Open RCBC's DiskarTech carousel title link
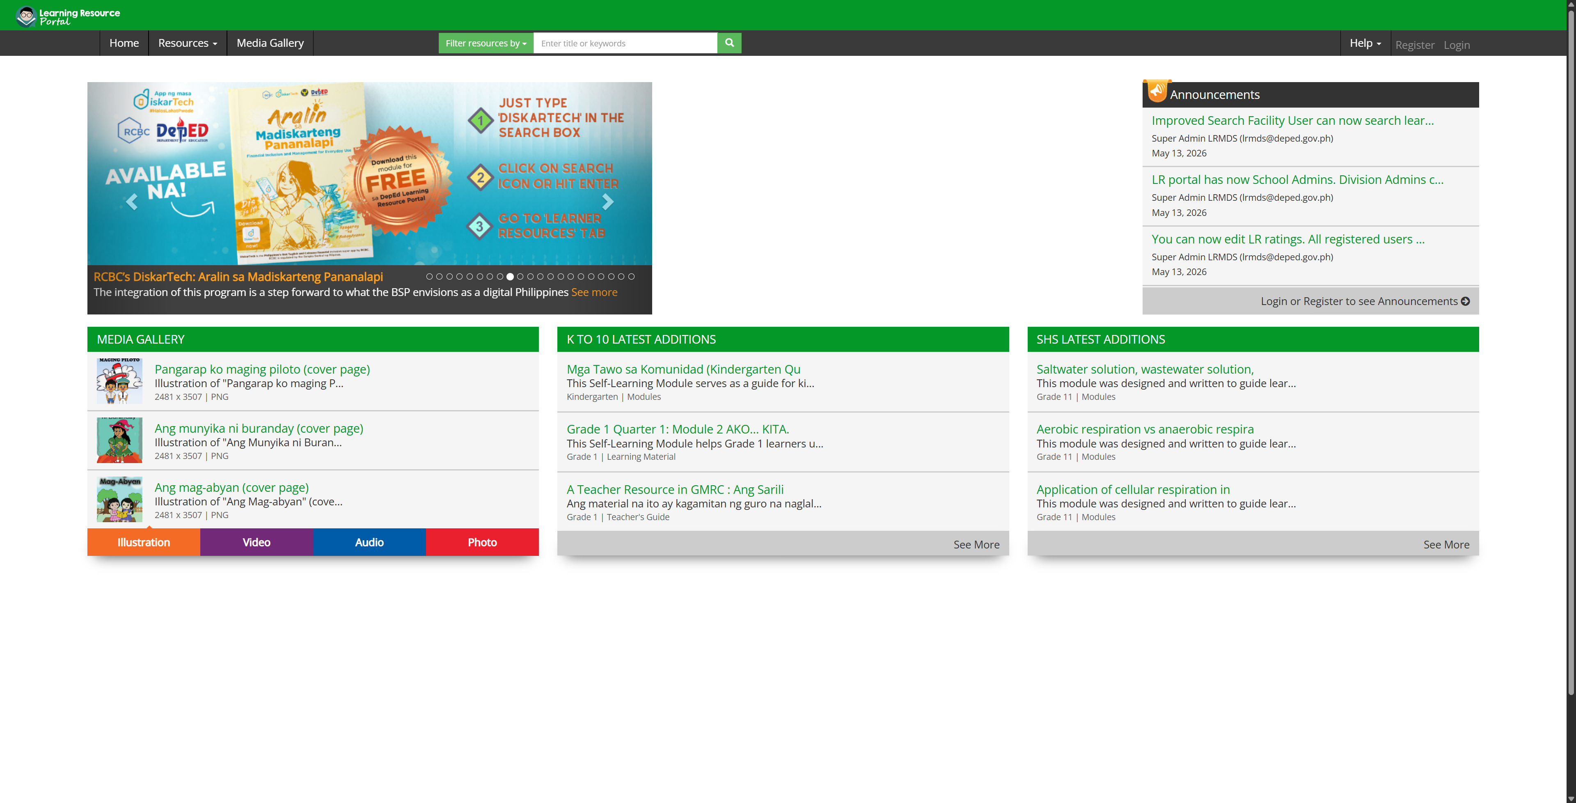This screenshot has height=803, width=1576. click(x=238, y=277)
